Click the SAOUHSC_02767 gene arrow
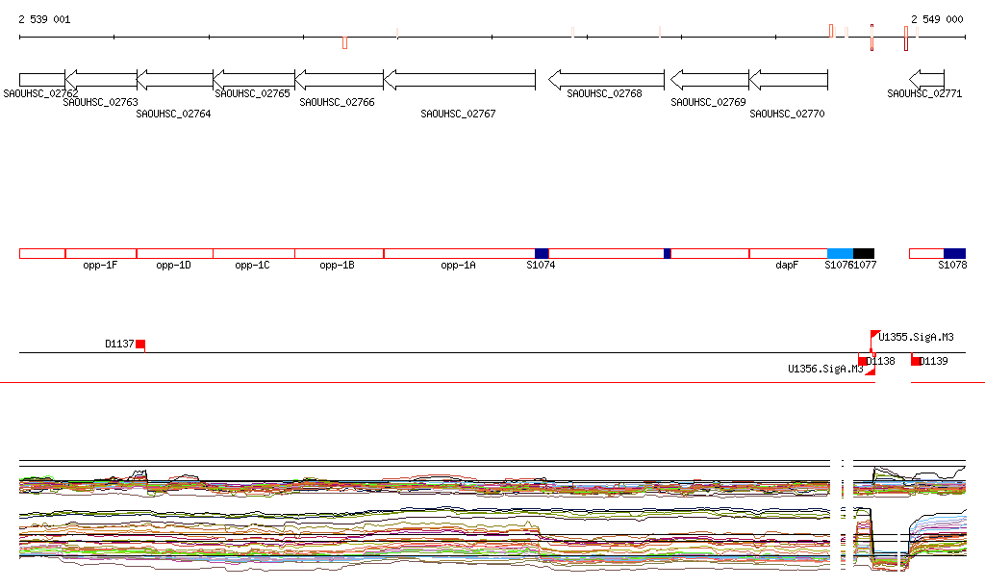 pos(459,79)
